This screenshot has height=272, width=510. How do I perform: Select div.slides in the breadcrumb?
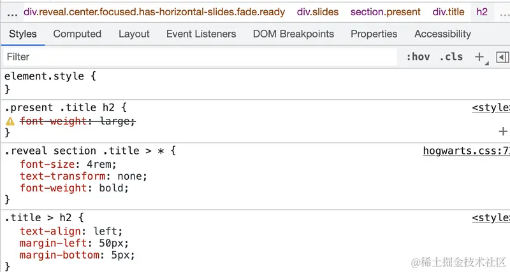317,12
